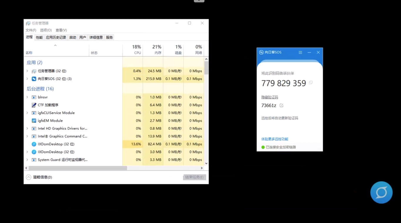Viewport: 401px width, 223px height.
Task: Open the 向日葵SOS hamburger menu
Action: tap(300, 52)
